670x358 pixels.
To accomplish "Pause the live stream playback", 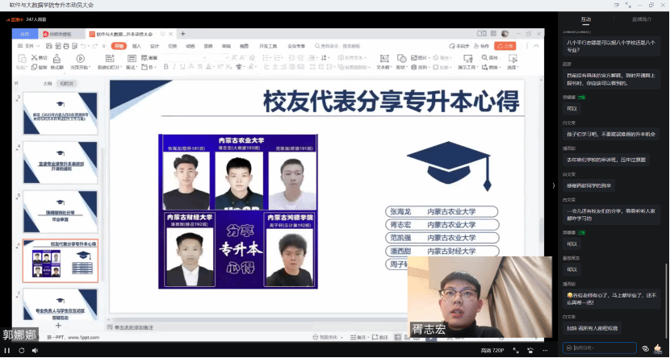I will [8, 351].
